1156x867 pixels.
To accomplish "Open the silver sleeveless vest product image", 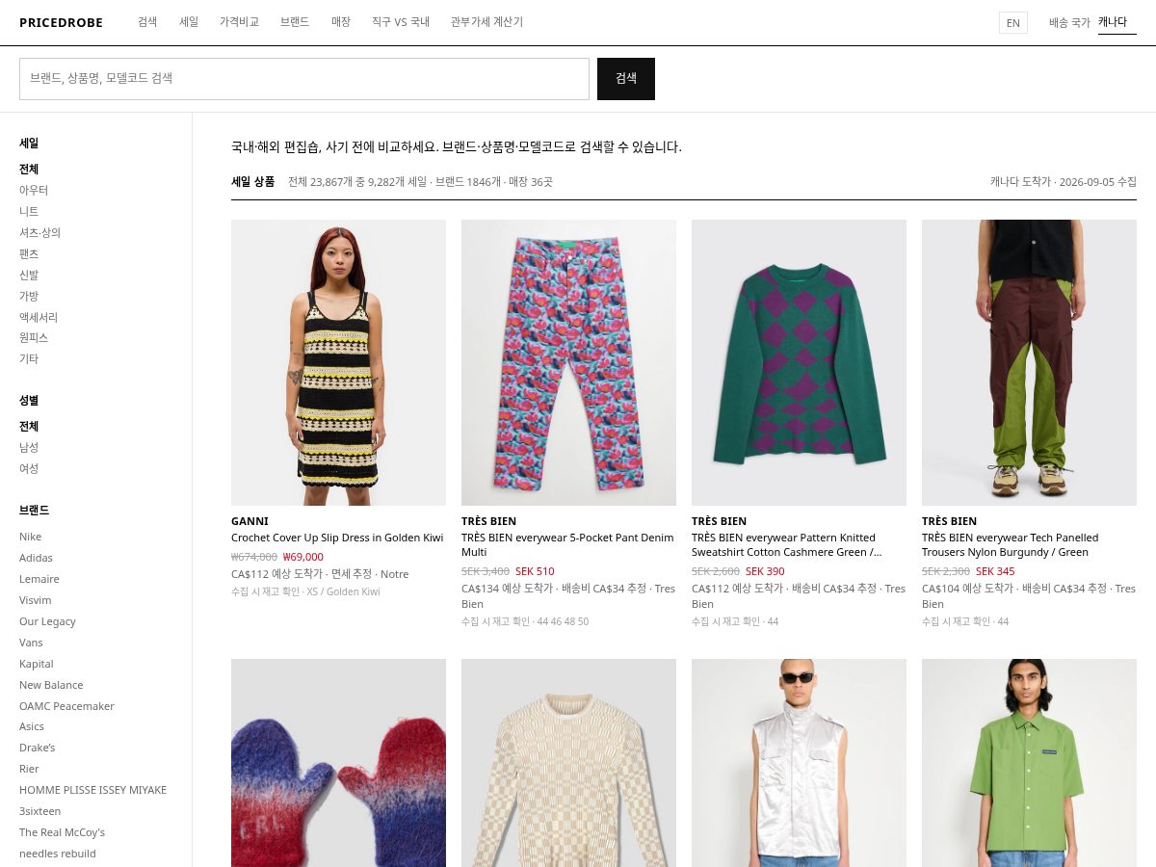I will point(799,763).
